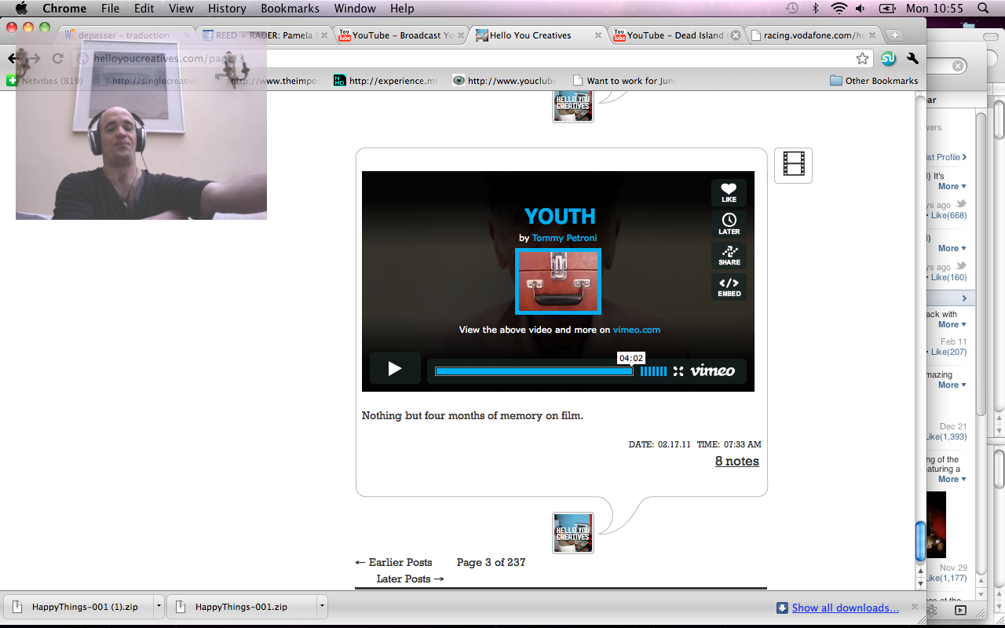
Task: Click the Watch Later clock icon
Action: point(729,224)
